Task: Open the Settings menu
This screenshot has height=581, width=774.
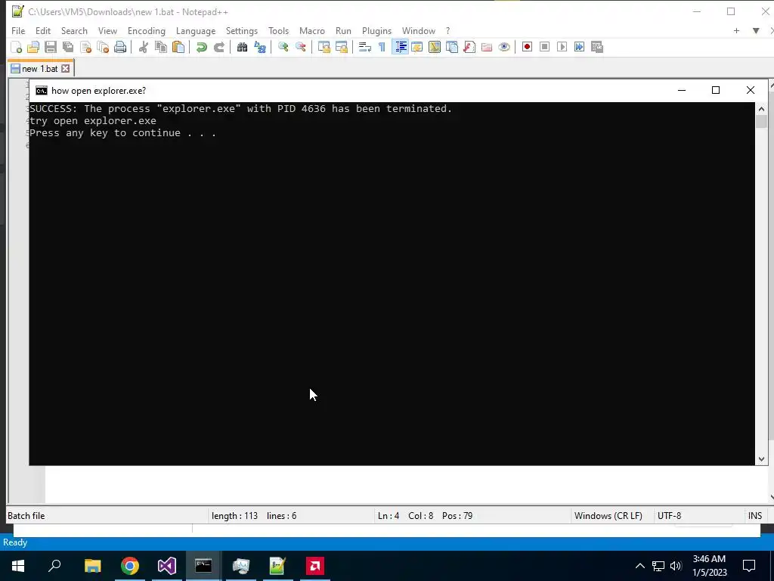Action: point(241,30)
